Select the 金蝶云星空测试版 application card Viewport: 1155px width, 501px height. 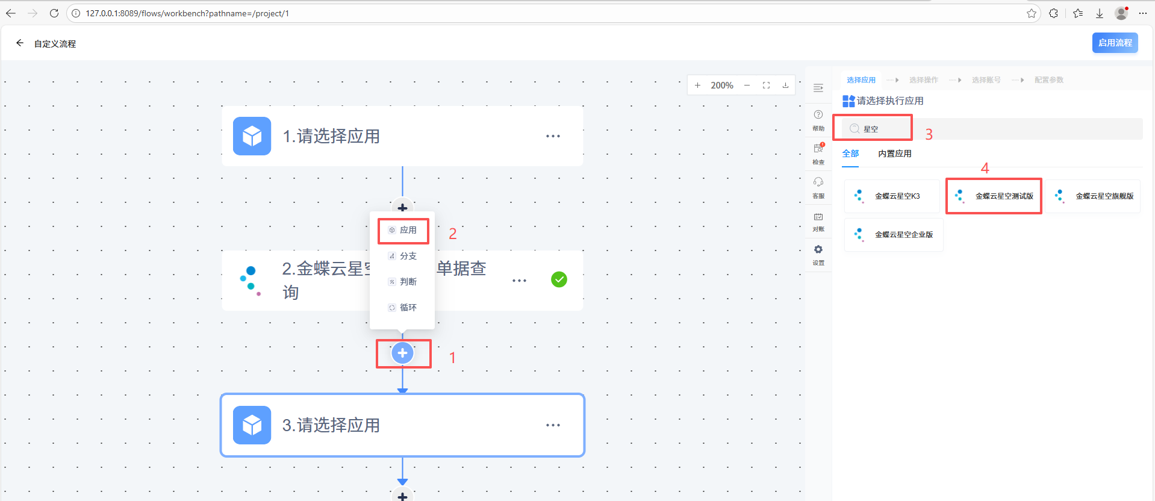(x=994, y=196)
